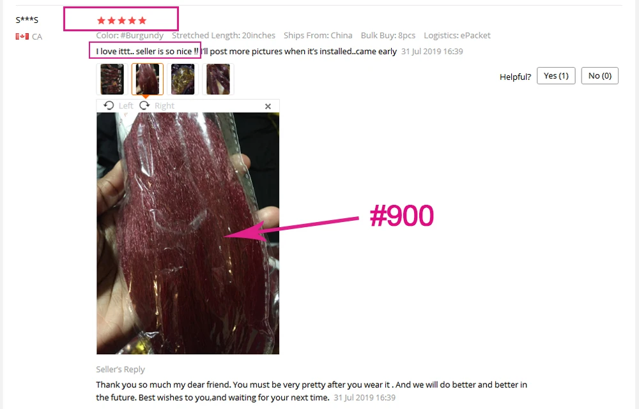Click the Left rotate label
The width and height of the screenshot is (639, 409).
(x=126, y=106)
